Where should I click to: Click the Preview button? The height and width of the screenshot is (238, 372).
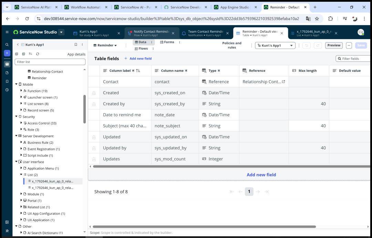point(334,45)
